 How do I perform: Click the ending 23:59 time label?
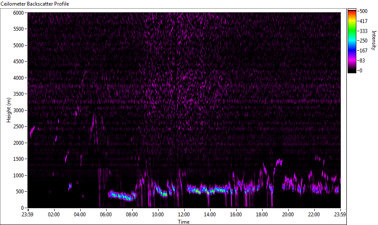[340, 215]
